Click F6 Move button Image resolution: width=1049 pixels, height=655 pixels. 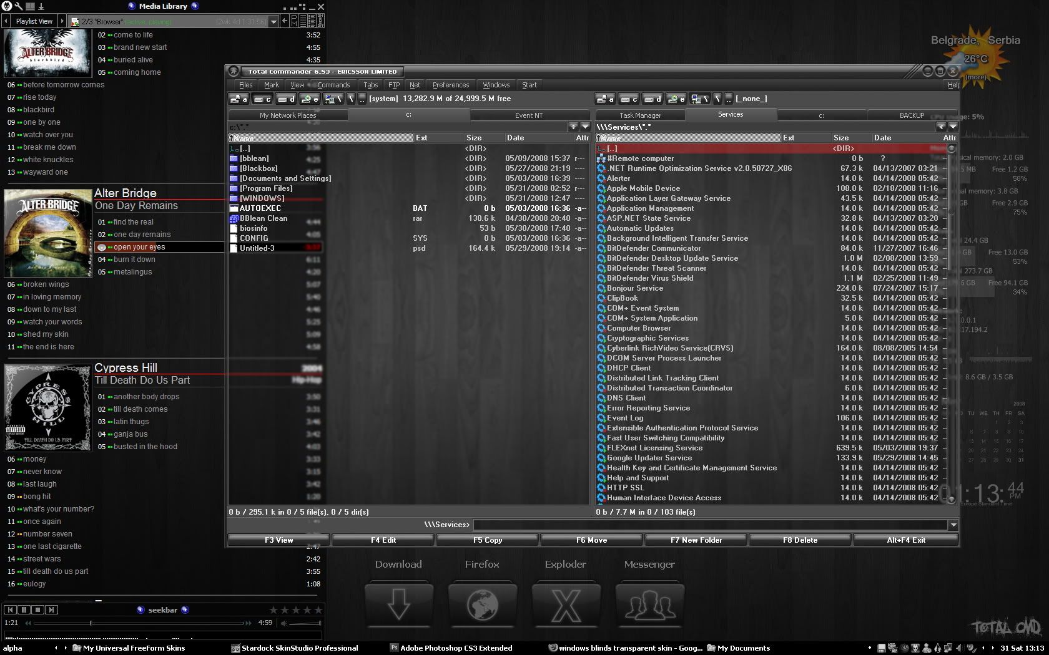(591, 540)
